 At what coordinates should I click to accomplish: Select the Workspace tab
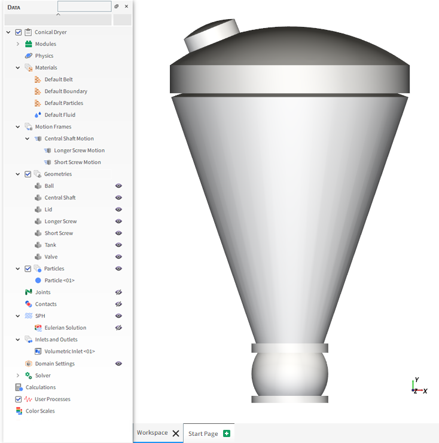coord(153,432)
